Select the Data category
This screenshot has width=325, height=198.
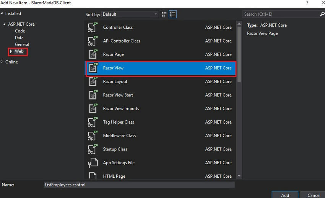tap(19, 38)
